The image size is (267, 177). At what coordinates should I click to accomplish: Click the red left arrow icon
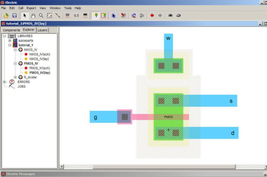(152, 16)
